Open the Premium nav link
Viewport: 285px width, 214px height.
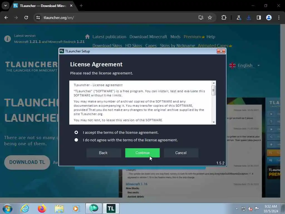(x=194, y=37)
